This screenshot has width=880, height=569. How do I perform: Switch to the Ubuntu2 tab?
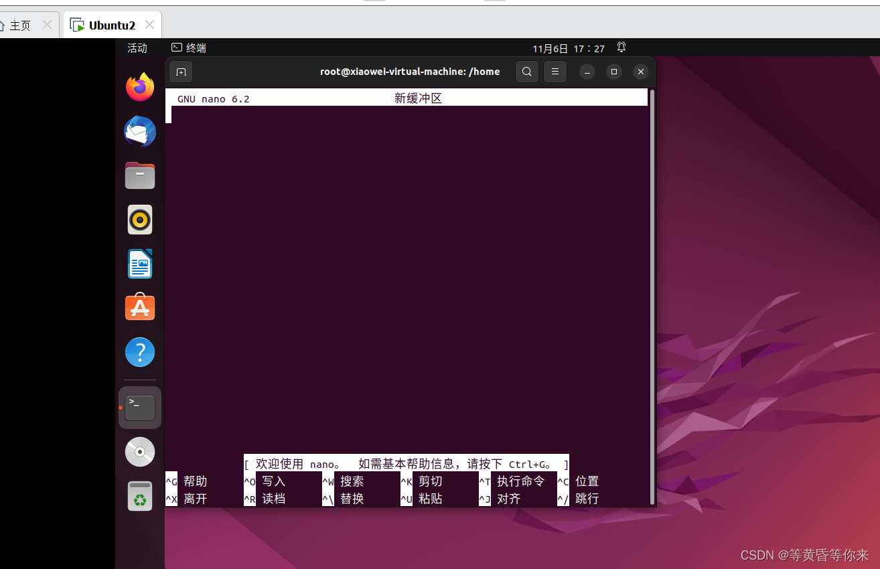(111, 24)
